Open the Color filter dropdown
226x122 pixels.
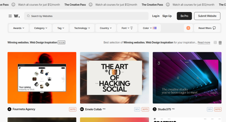(150, 28)
